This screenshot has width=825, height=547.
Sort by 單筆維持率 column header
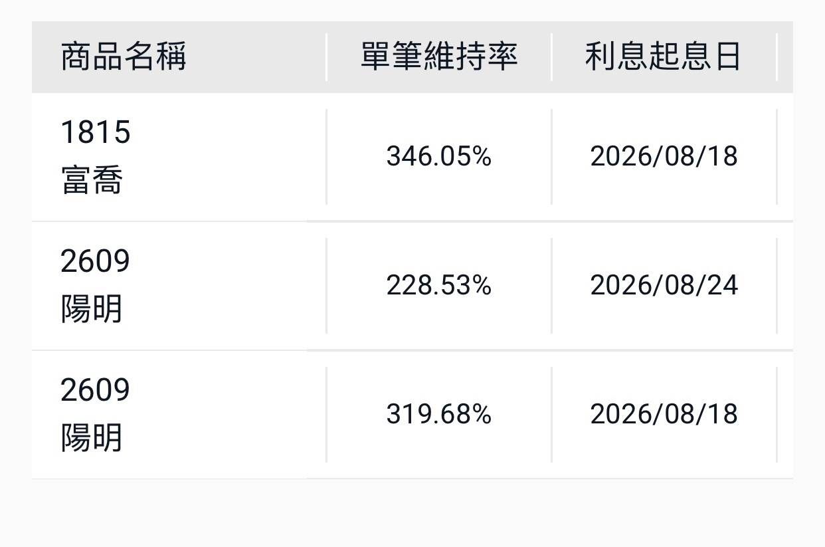pyautogui.click(x=439, y=56)
